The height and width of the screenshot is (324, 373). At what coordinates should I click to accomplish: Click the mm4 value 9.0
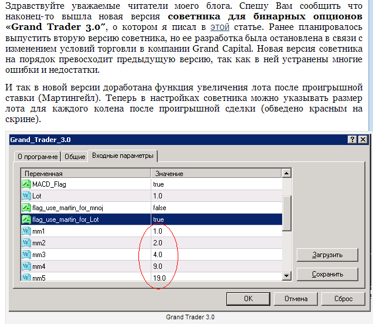[158, 266]
